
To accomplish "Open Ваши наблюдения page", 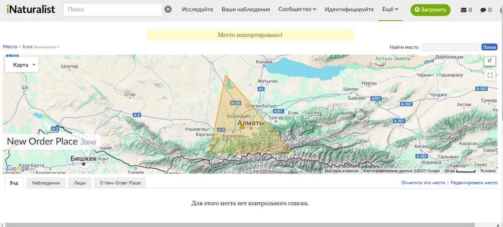I will click(x=246, y=10).
